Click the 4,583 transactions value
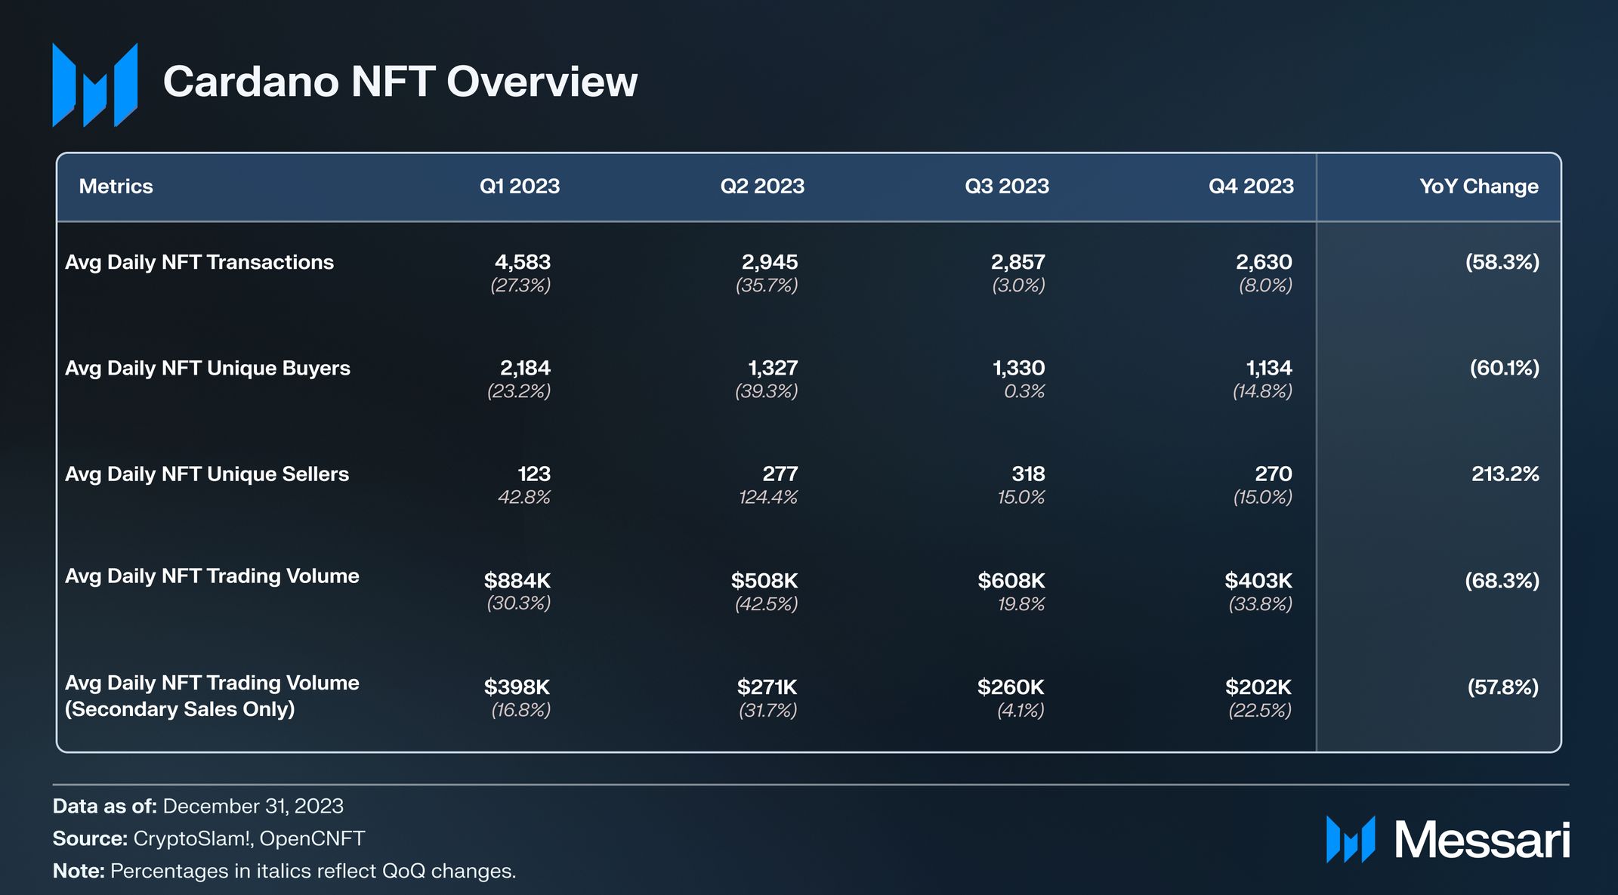The height and width of the screenshot is (895, 1618). (522, 262)
